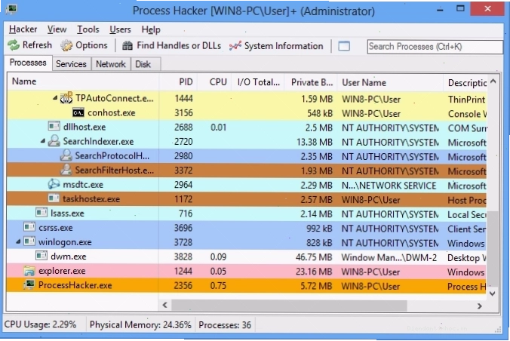Click the Refresh toolbar icon
This screenshot has height=341, width=510.
(x=14, y=45)
